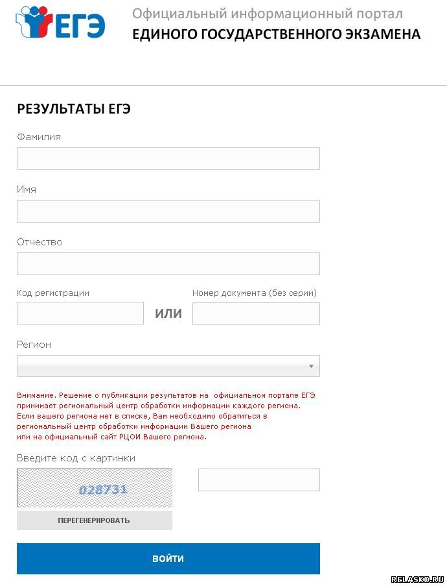Focus the captcha code entry field
The height and width of the screenshot is (586, 447).
pyautogui.click(x=258, y=480)
